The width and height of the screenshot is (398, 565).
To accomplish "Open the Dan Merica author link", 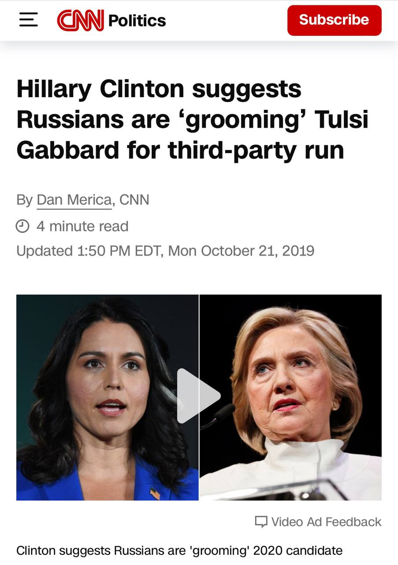I will coord(74,200).
